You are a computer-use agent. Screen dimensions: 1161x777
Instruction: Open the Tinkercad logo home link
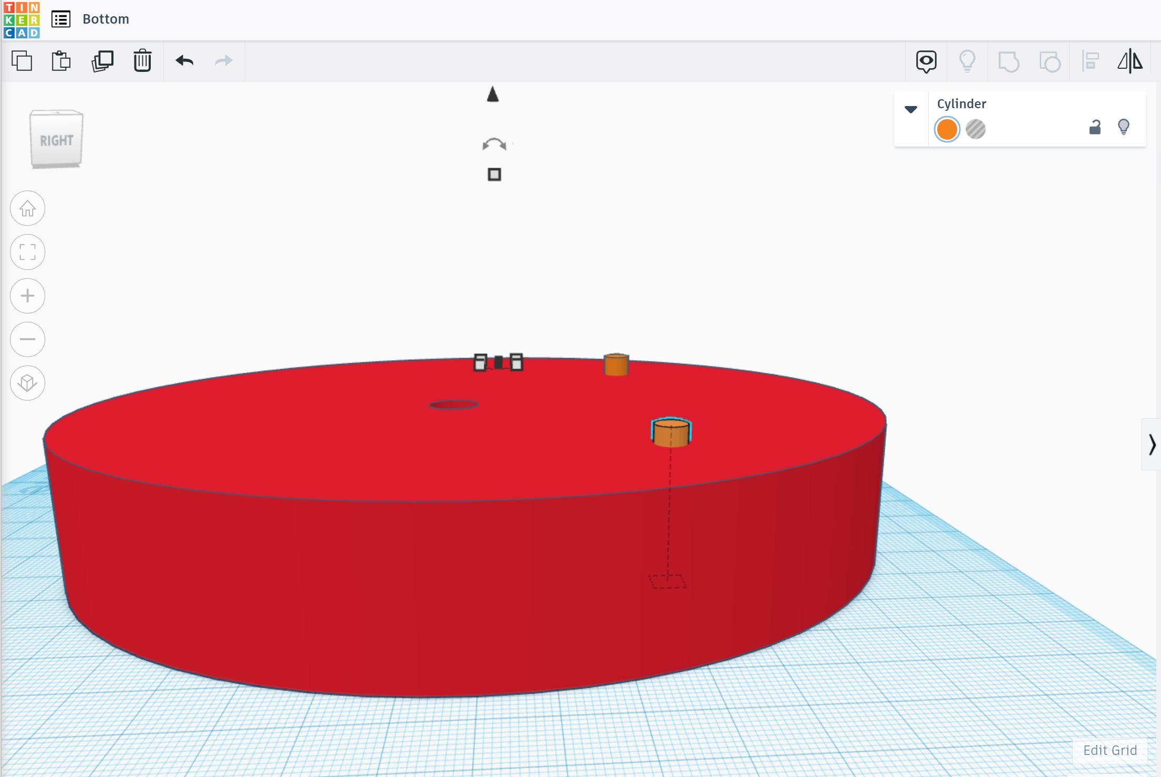coord(22,19)
